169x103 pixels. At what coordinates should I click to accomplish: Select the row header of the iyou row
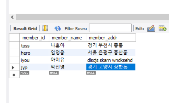point(14,60)
